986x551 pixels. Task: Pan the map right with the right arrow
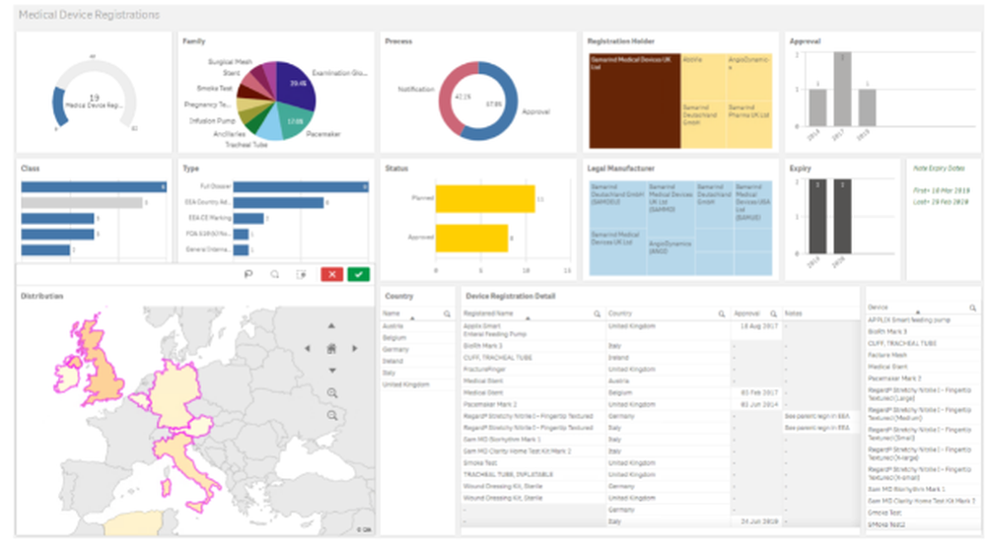(x=355, y=348)
